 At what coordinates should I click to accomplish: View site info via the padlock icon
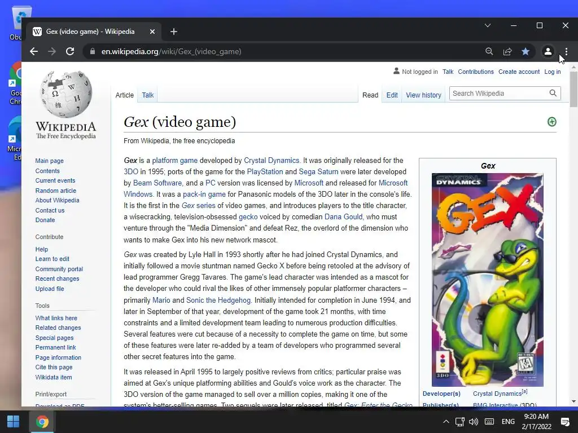click(93, 51)
